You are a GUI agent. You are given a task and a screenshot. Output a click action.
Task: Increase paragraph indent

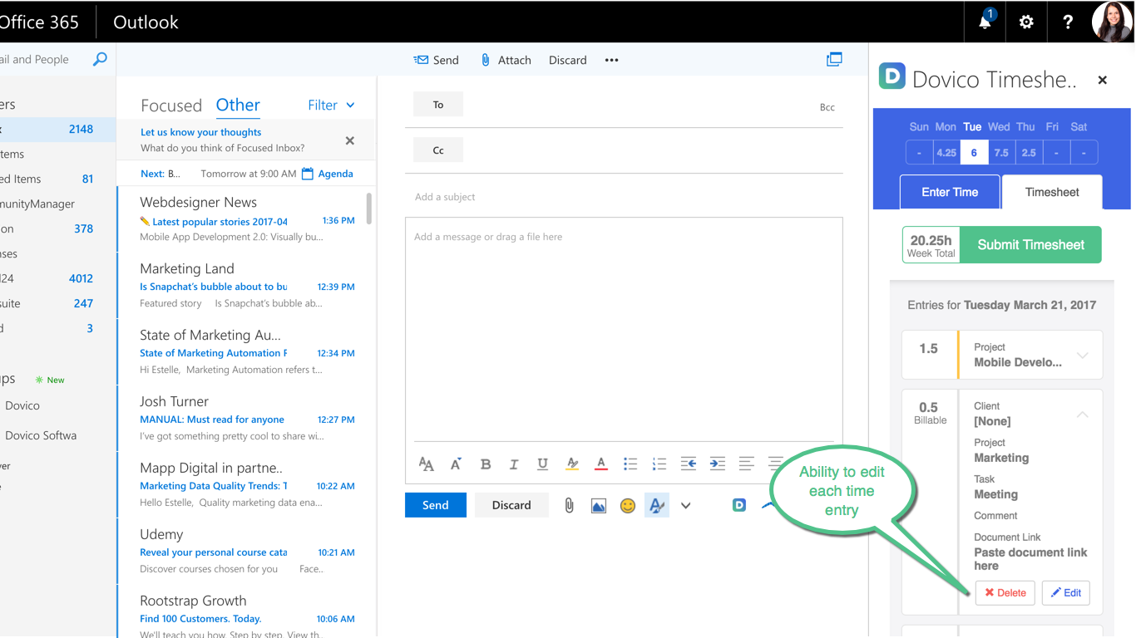point(718,464)
